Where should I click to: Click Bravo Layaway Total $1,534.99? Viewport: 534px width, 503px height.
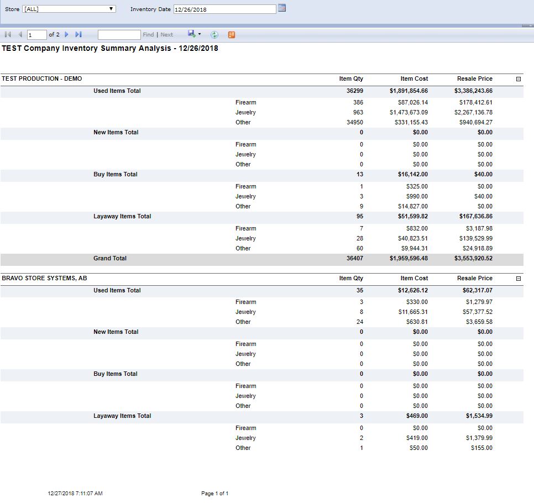tap(479, 416)
